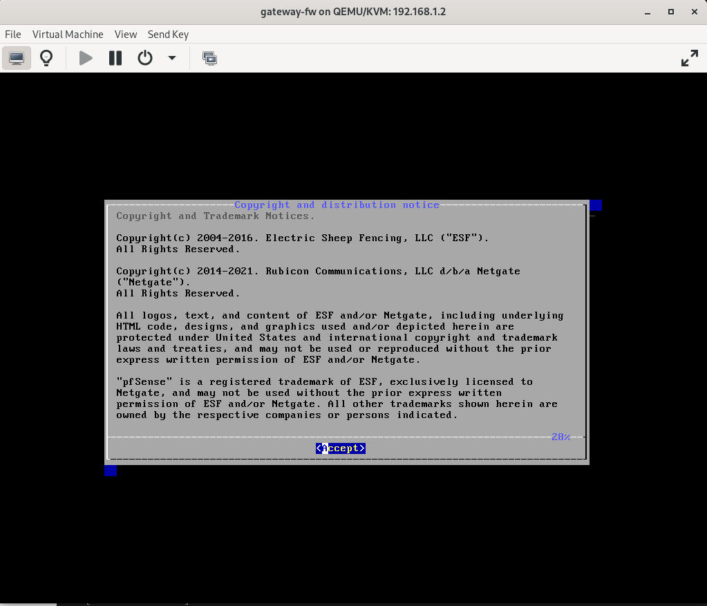Maximize the gateway-fw window

(x=671, y=12)
